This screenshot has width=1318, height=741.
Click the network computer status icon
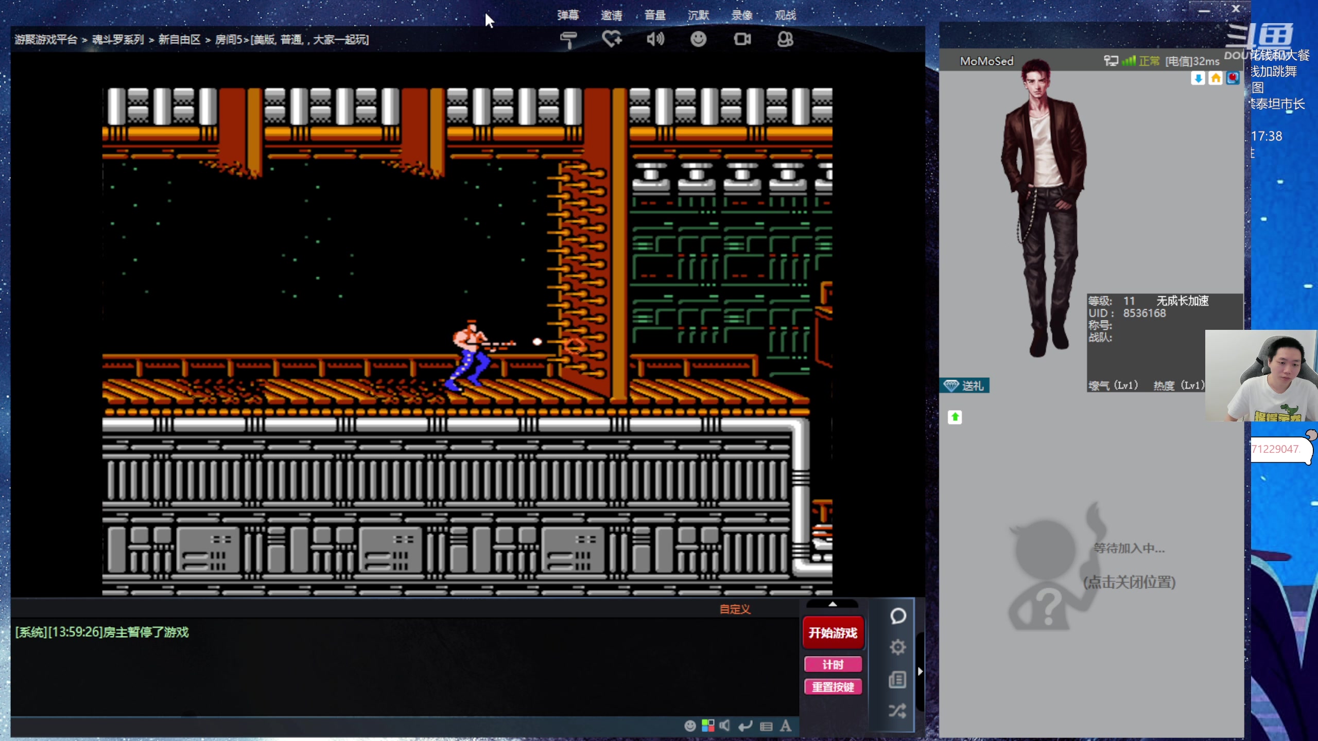[x=1111, y=61]
